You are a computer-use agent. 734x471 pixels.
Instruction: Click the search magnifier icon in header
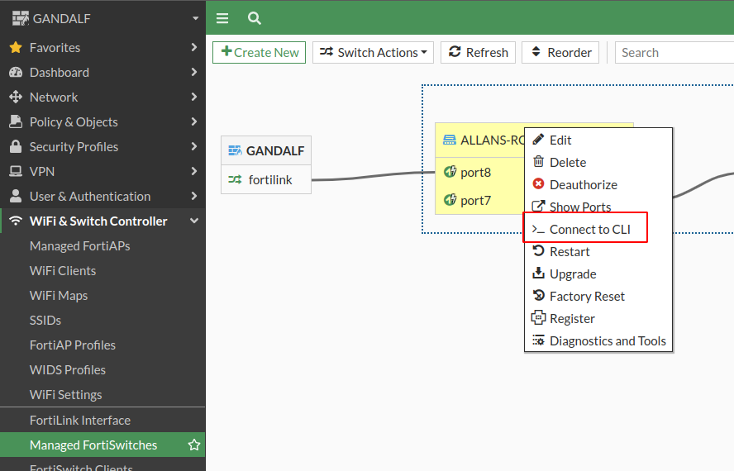click(255, 18)
